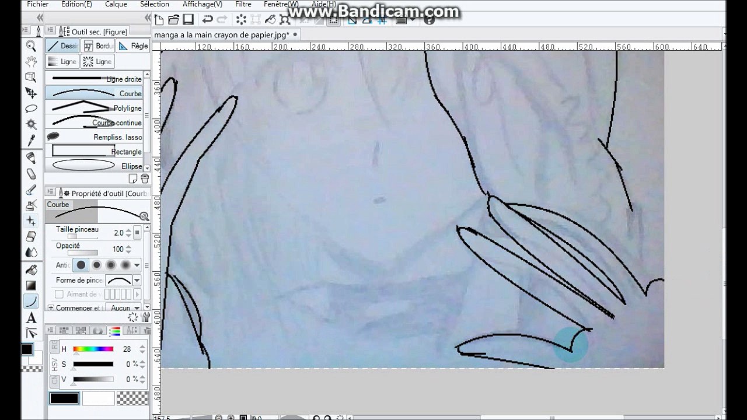Create a new document from toolbar
747x420 pixels.
tap(160, 20)
